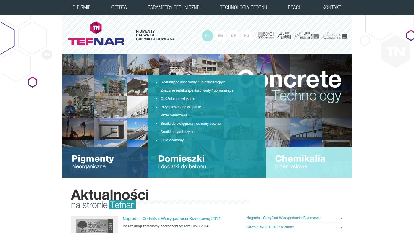Open sidebar link 'Nagroda - Certyfikat Wiarygodności Biznesowej'

click(x=284, y=218)
